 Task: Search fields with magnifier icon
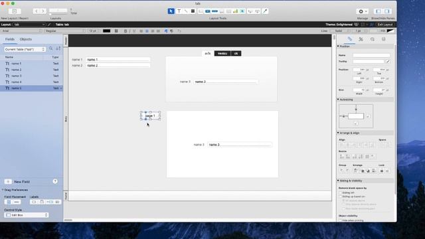click(51, 48)
